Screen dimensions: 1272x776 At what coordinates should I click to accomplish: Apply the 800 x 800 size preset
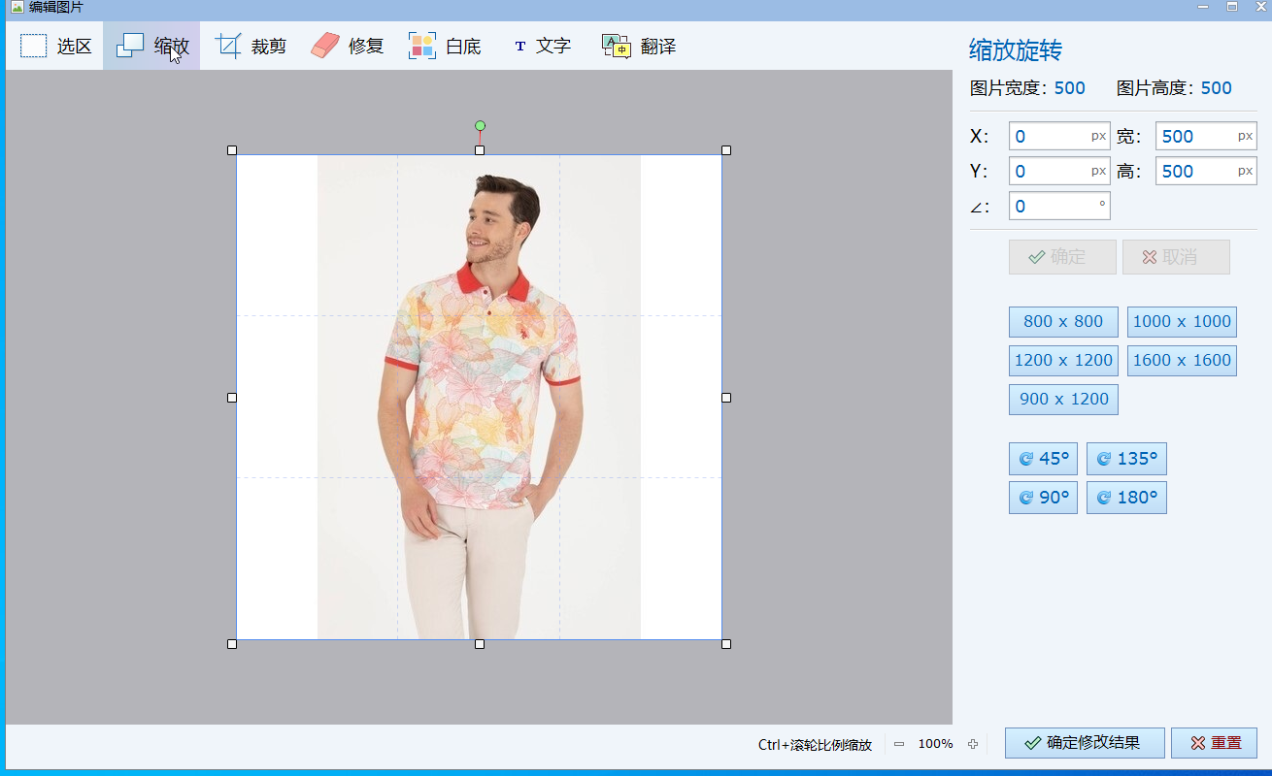(1062, 321)
